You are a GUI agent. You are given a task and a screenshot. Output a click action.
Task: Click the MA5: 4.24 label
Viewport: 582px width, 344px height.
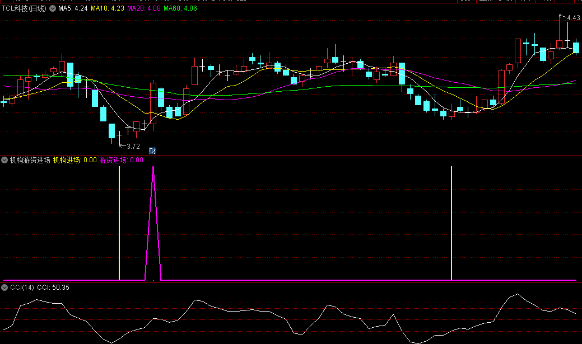(x=73, y=8)
